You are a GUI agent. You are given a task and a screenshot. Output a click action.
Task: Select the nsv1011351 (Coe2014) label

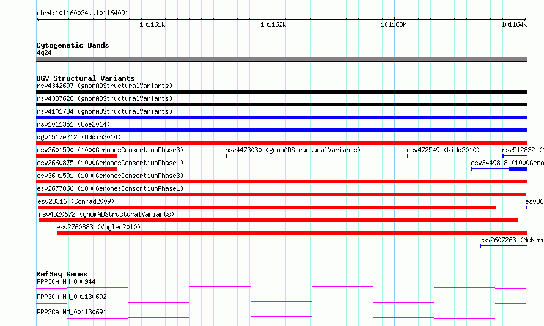click(x=73, y=124)
